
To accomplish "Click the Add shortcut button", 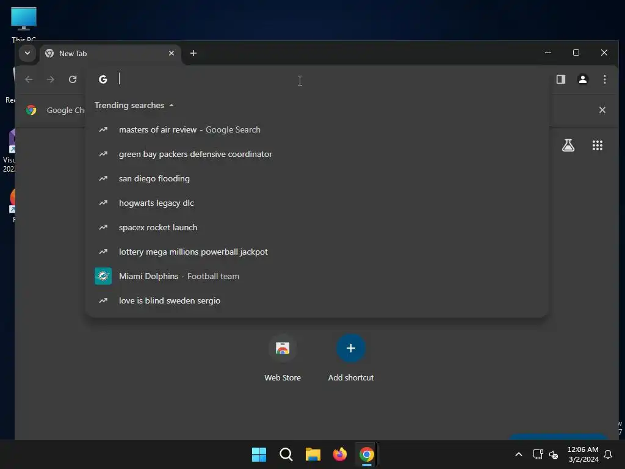I will click(351, 358).
